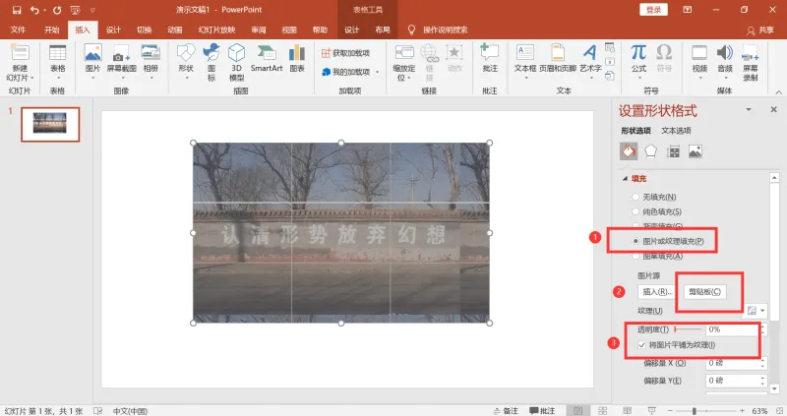Insert a SmartArt graphic

click(x=267, y=59)
